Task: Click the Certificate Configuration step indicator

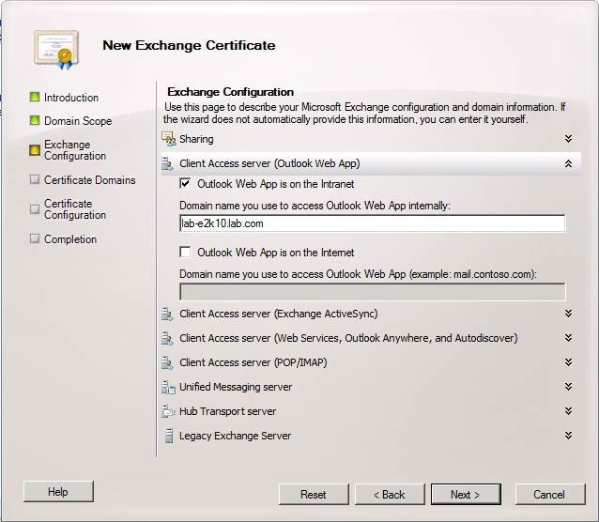Action: tap(35, 209)
